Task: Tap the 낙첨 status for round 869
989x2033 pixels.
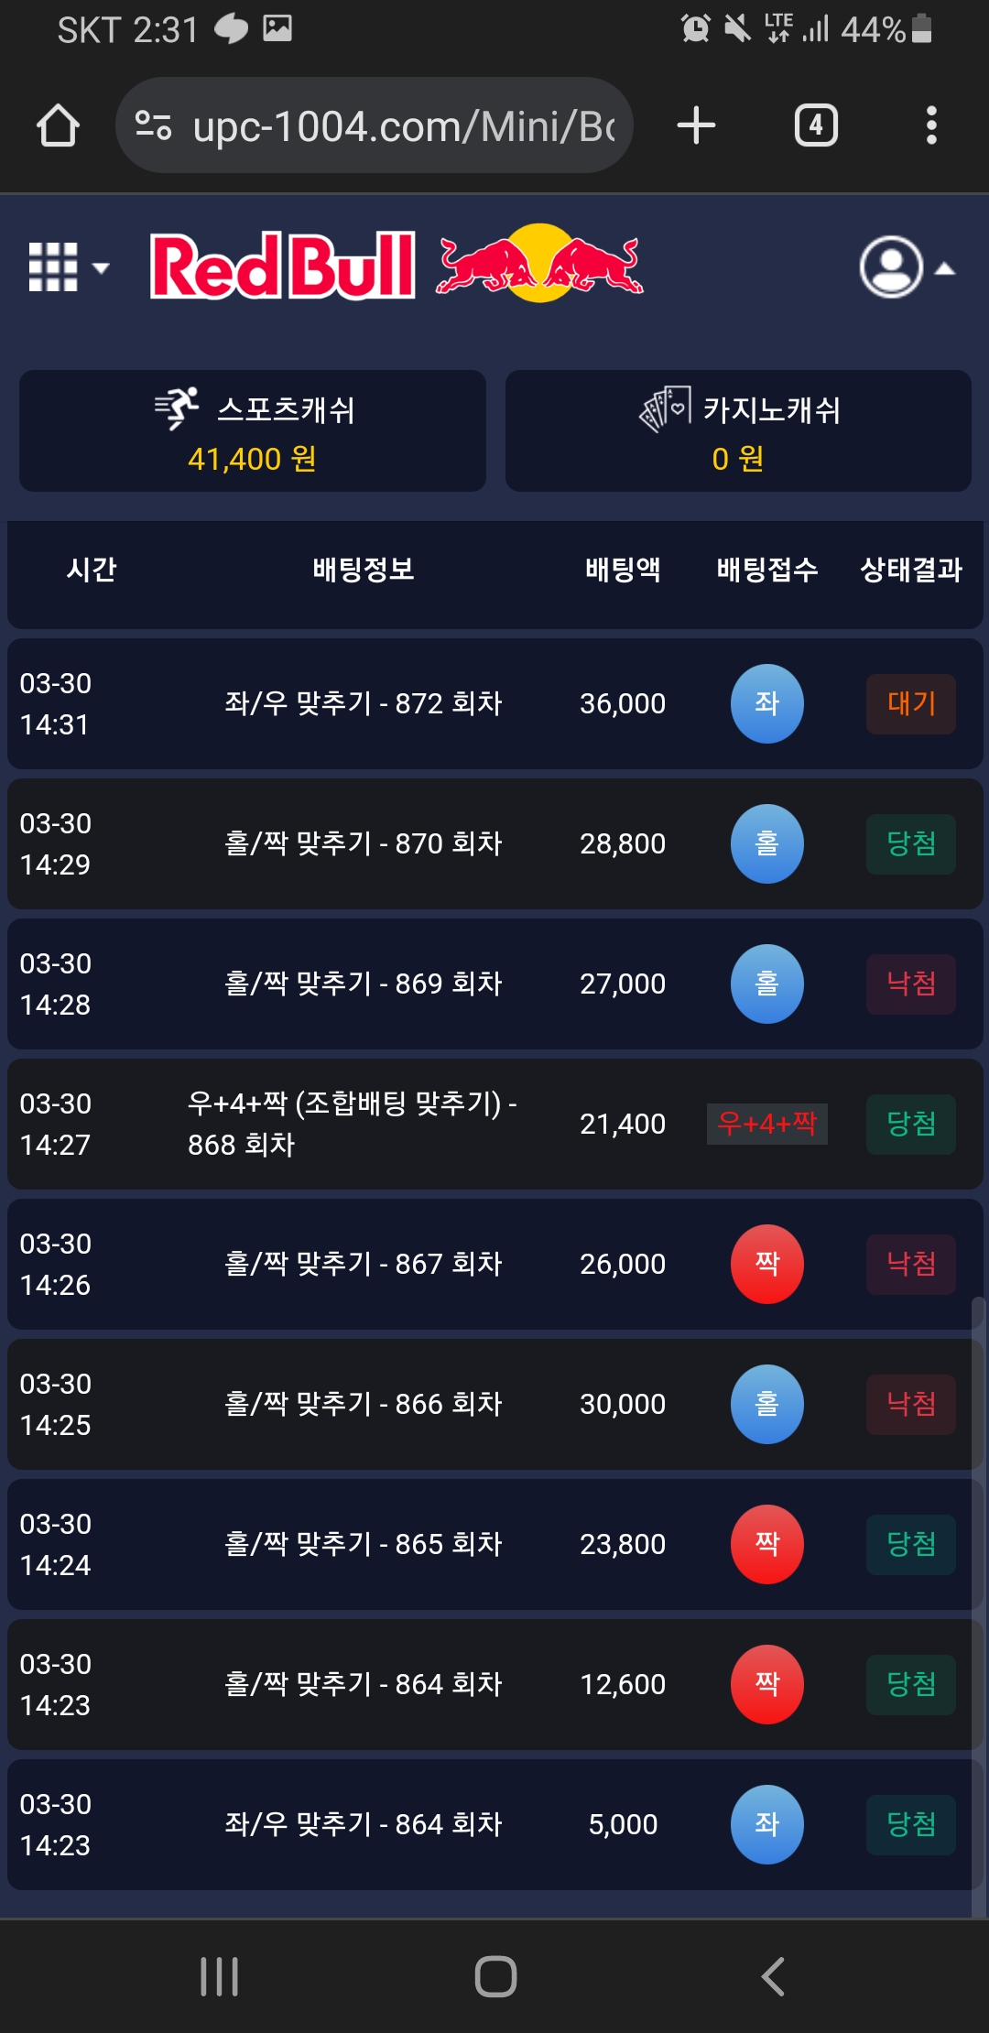Action: pyautogui.click(x=910, y=984)
